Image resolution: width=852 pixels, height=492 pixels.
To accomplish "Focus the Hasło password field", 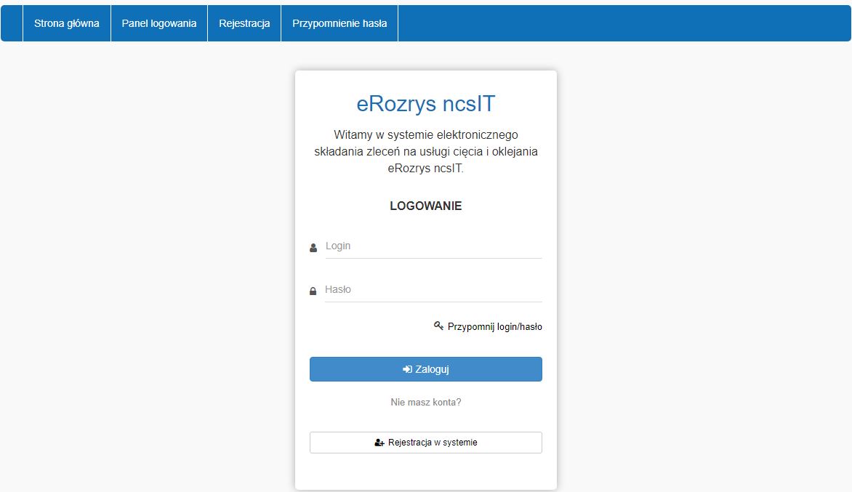I will point(433,290).
